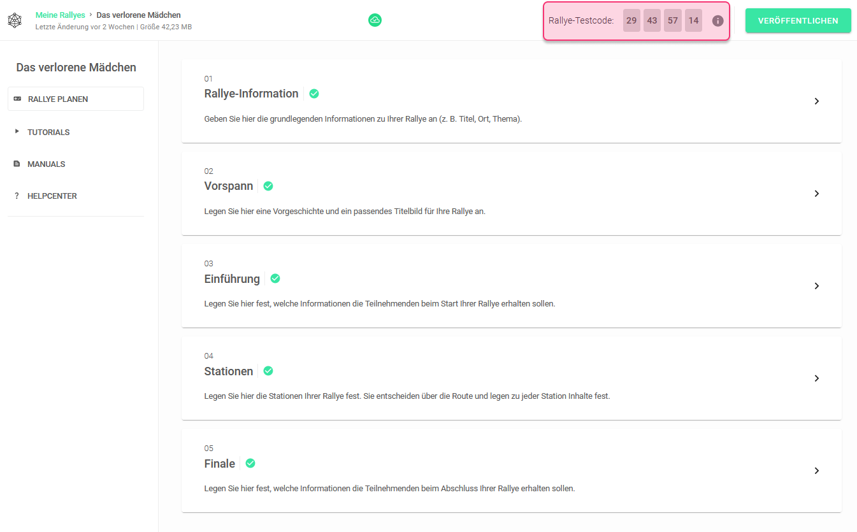Click the Veröffentlichen button
The image size is (857, 532).
[798, 20]
